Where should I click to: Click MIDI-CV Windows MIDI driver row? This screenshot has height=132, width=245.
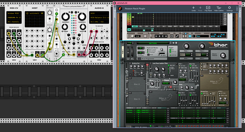pyautogui.click(x=14, y=13)
